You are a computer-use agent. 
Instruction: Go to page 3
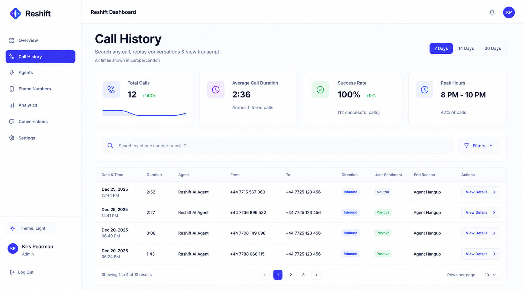point(303,275)
